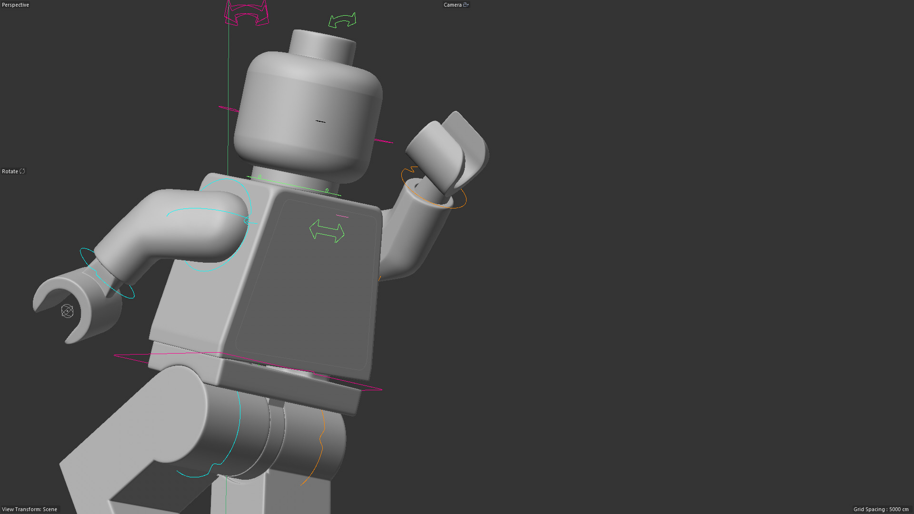The height and width of the screenshot is (514, 914).
Task: Click the View Transform: Scene text
Action: (30, 509)
